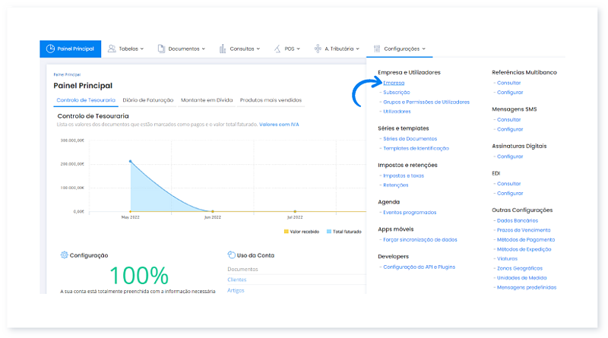Click the Documentos page icon
Viewport: 608px width, 338px height.
pos(161,49)
